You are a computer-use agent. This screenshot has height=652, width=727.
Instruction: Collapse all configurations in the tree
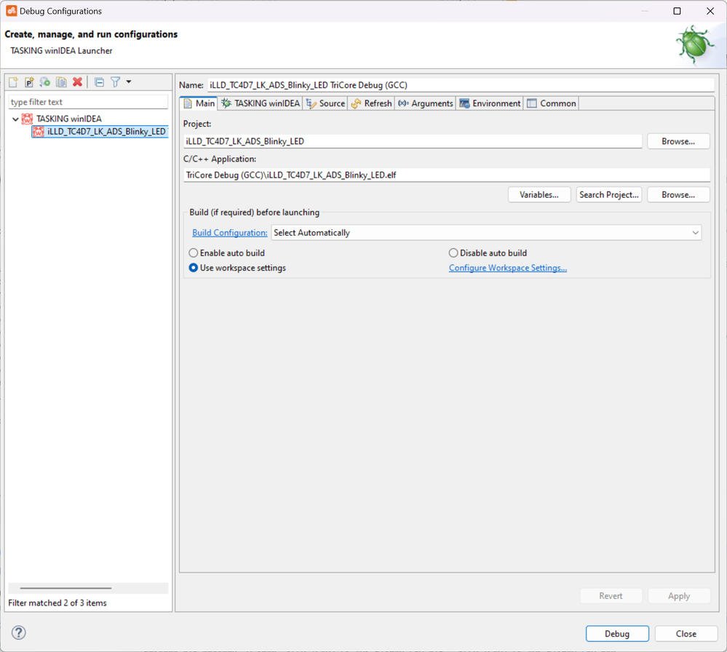pyautogui.click(x=99, y=82)
